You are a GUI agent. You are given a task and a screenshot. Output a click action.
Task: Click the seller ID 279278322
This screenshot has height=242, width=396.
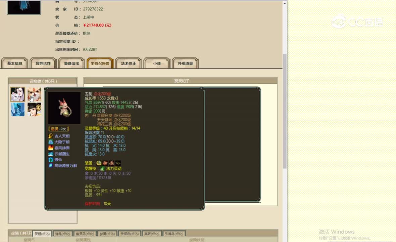pos(93,9)
